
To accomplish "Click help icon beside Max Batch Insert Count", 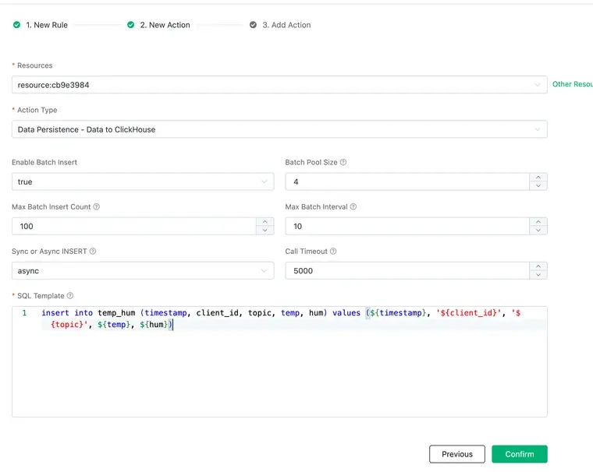I will point(97,207).
